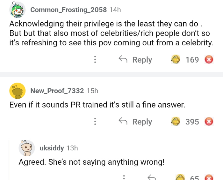This screenshot has width=223, height=180.
Task: Visit uksiddy's profile via username
Action: point(52,148)
